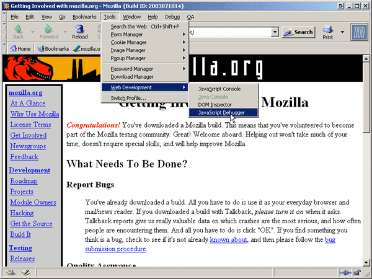Click the Print toolbar icon

pos(327,29)
